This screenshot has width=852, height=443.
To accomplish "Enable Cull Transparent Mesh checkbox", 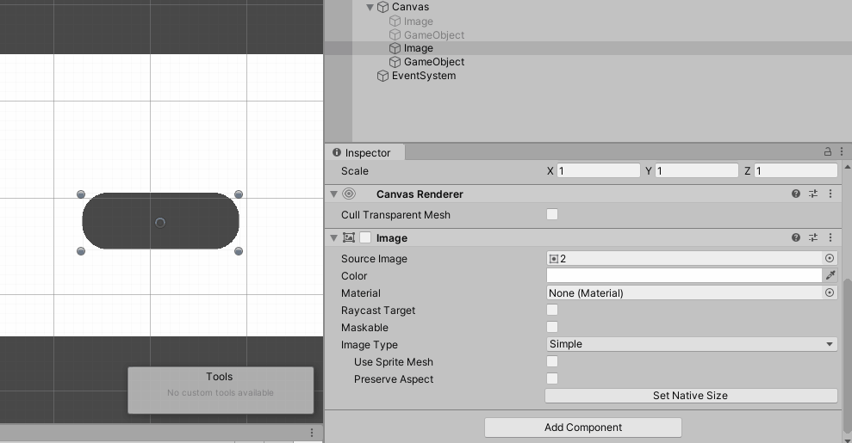I will (x=552, y=214).
